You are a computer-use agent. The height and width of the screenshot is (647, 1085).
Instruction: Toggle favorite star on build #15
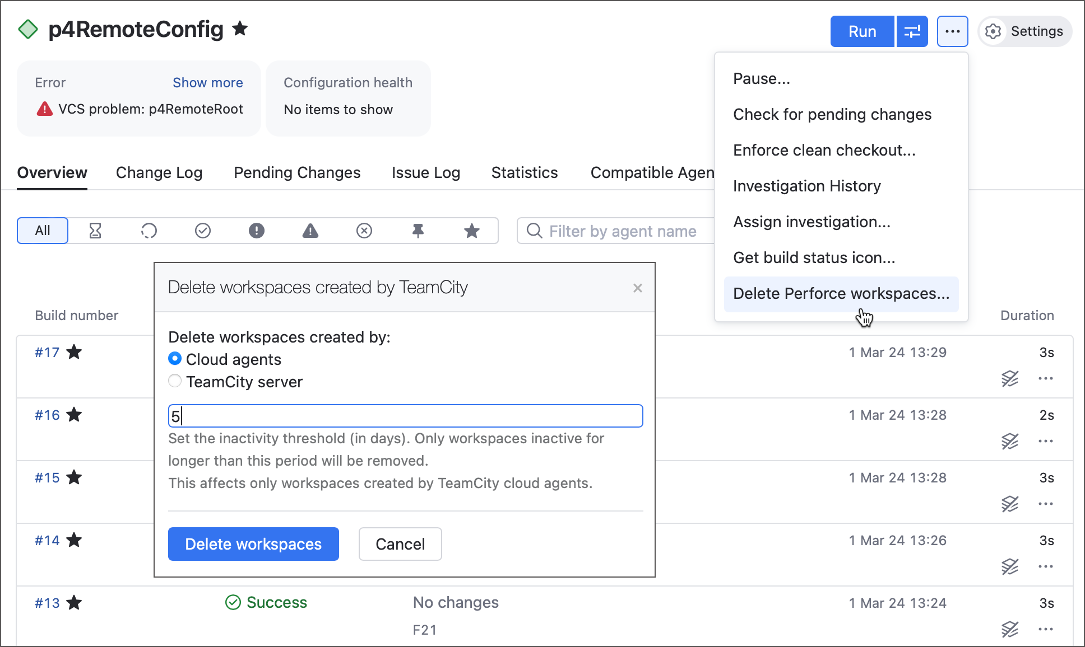74,477
